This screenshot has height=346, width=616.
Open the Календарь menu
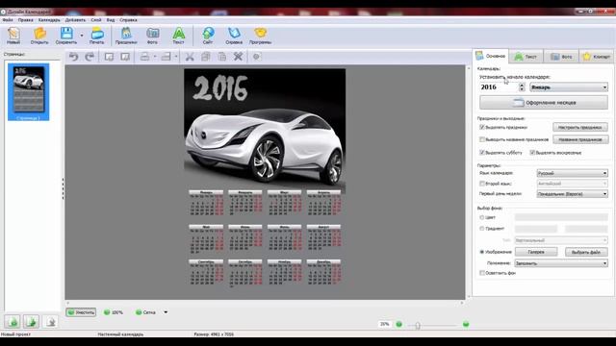(x=49, y=20)
